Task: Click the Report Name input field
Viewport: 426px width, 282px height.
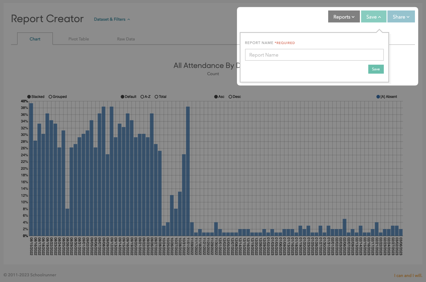Action: pos(314,55)
